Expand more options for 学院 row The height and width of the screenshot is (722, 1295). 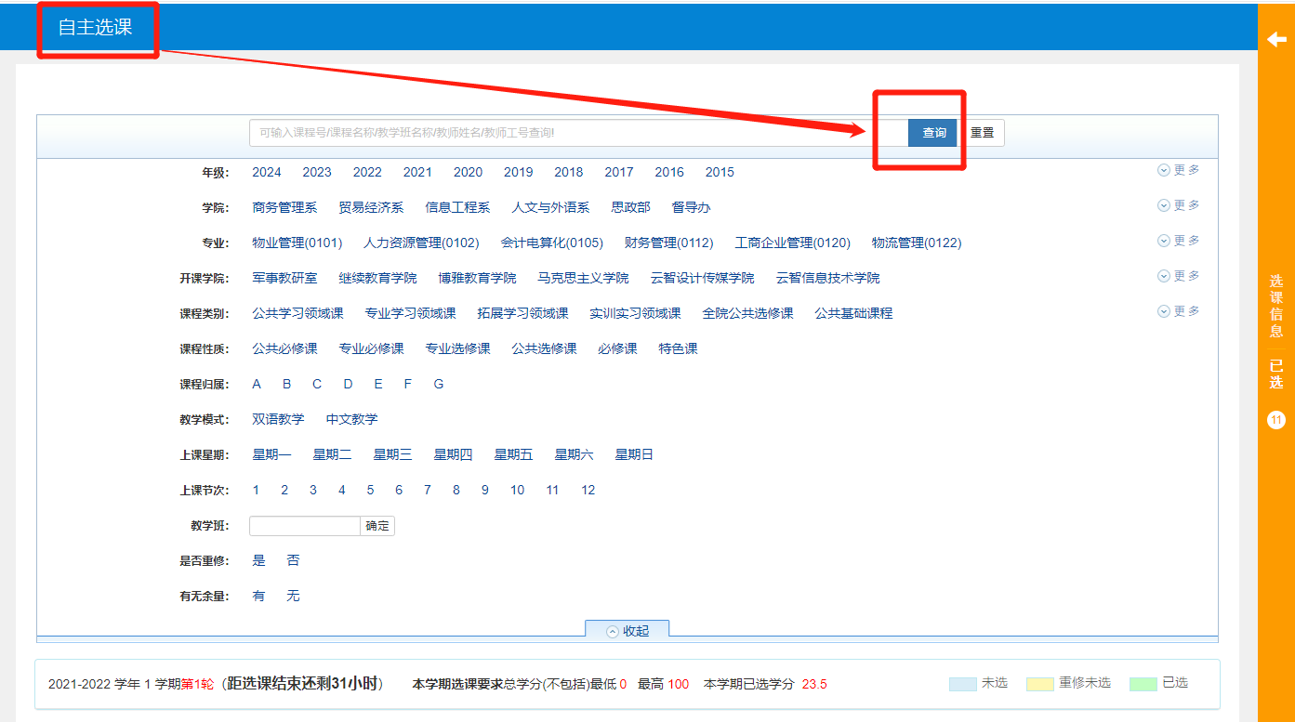pyautogui.click(x=1178, y=205)
